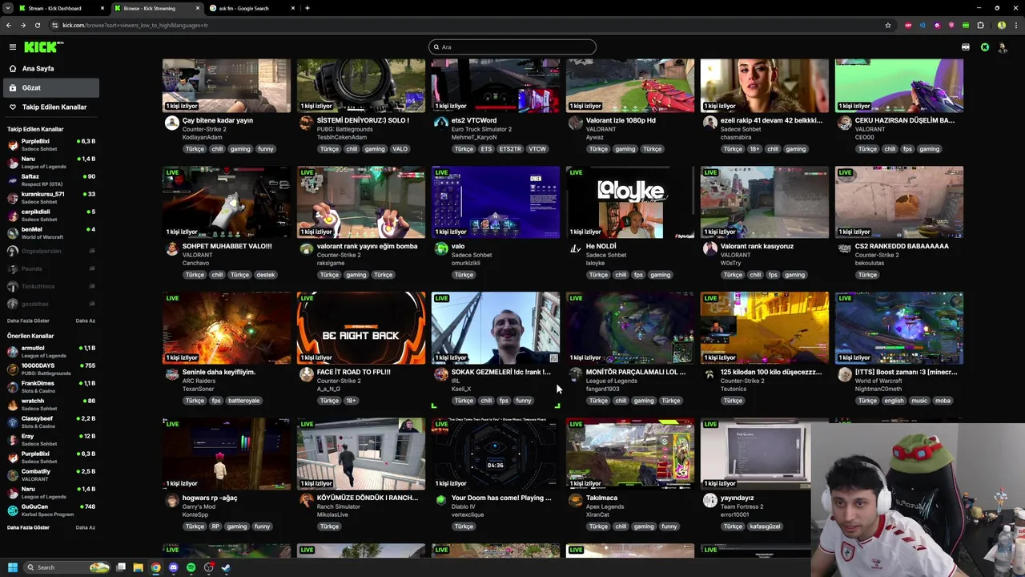Select VTCW tag under ets2 VTCWord
Image resolution: width=1025 pixels, height=577 pixels.
click(537, 149)
